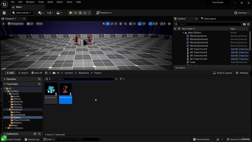Open the Select menu
Image resolution: width=252 pixels, height=142 pixels.
point(59,2)
